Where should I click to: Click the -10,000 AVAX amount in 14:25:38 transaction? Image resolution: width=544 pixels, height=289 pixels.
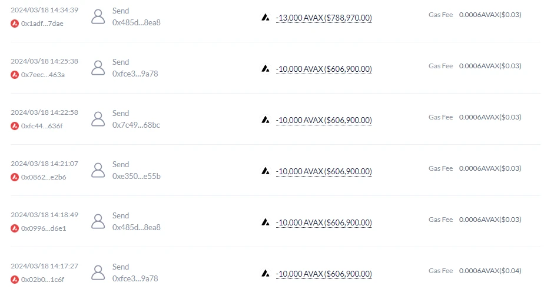[324, 69]
